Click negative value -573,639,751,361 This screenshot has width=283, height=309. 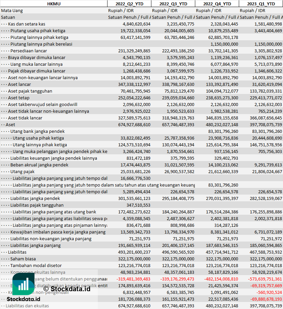pos(265,279)
